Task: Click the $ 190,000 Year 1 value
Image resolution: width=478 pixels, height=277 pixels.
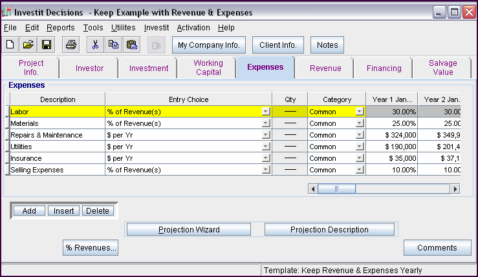Action: tap(392, 147)
